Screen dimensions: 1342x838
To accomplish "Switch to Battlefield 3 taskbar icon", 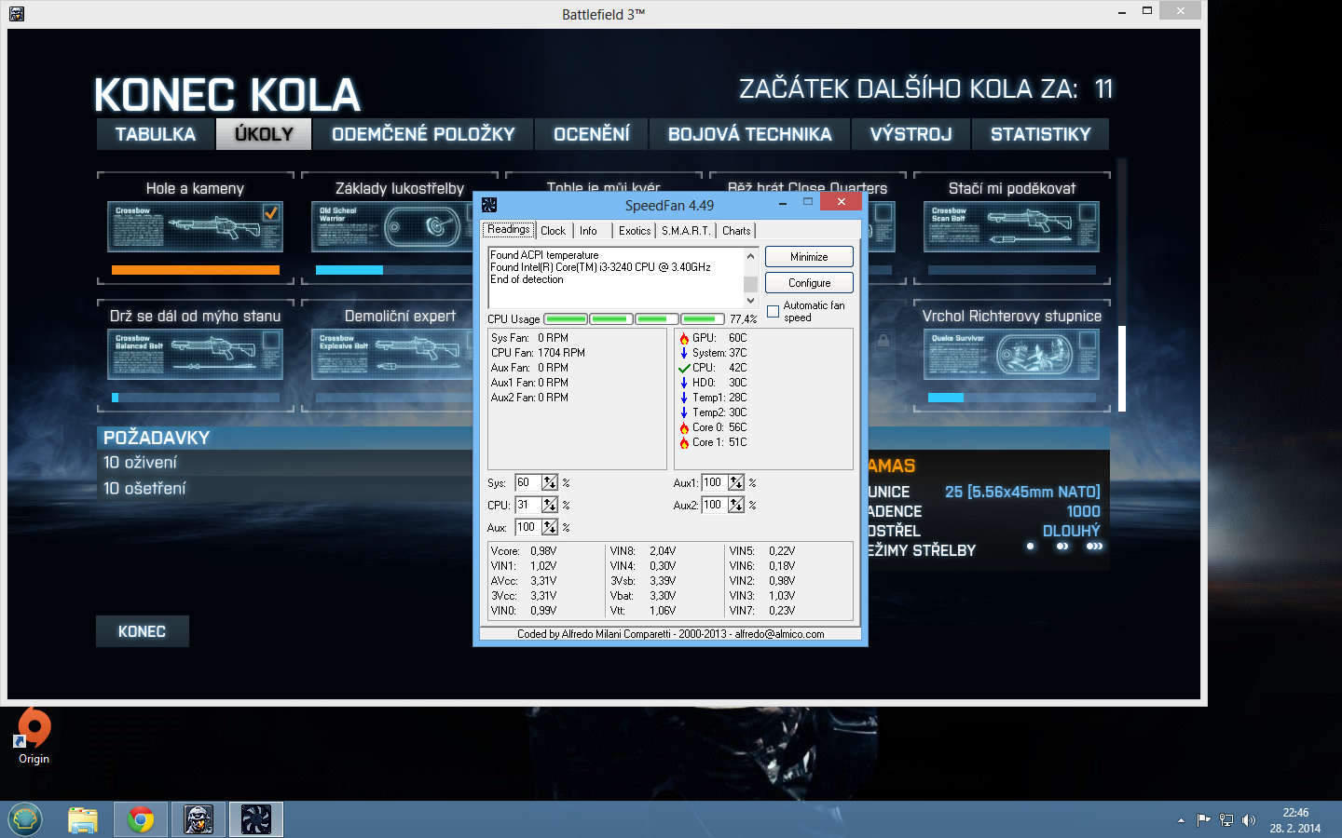I will click(199, 819).
